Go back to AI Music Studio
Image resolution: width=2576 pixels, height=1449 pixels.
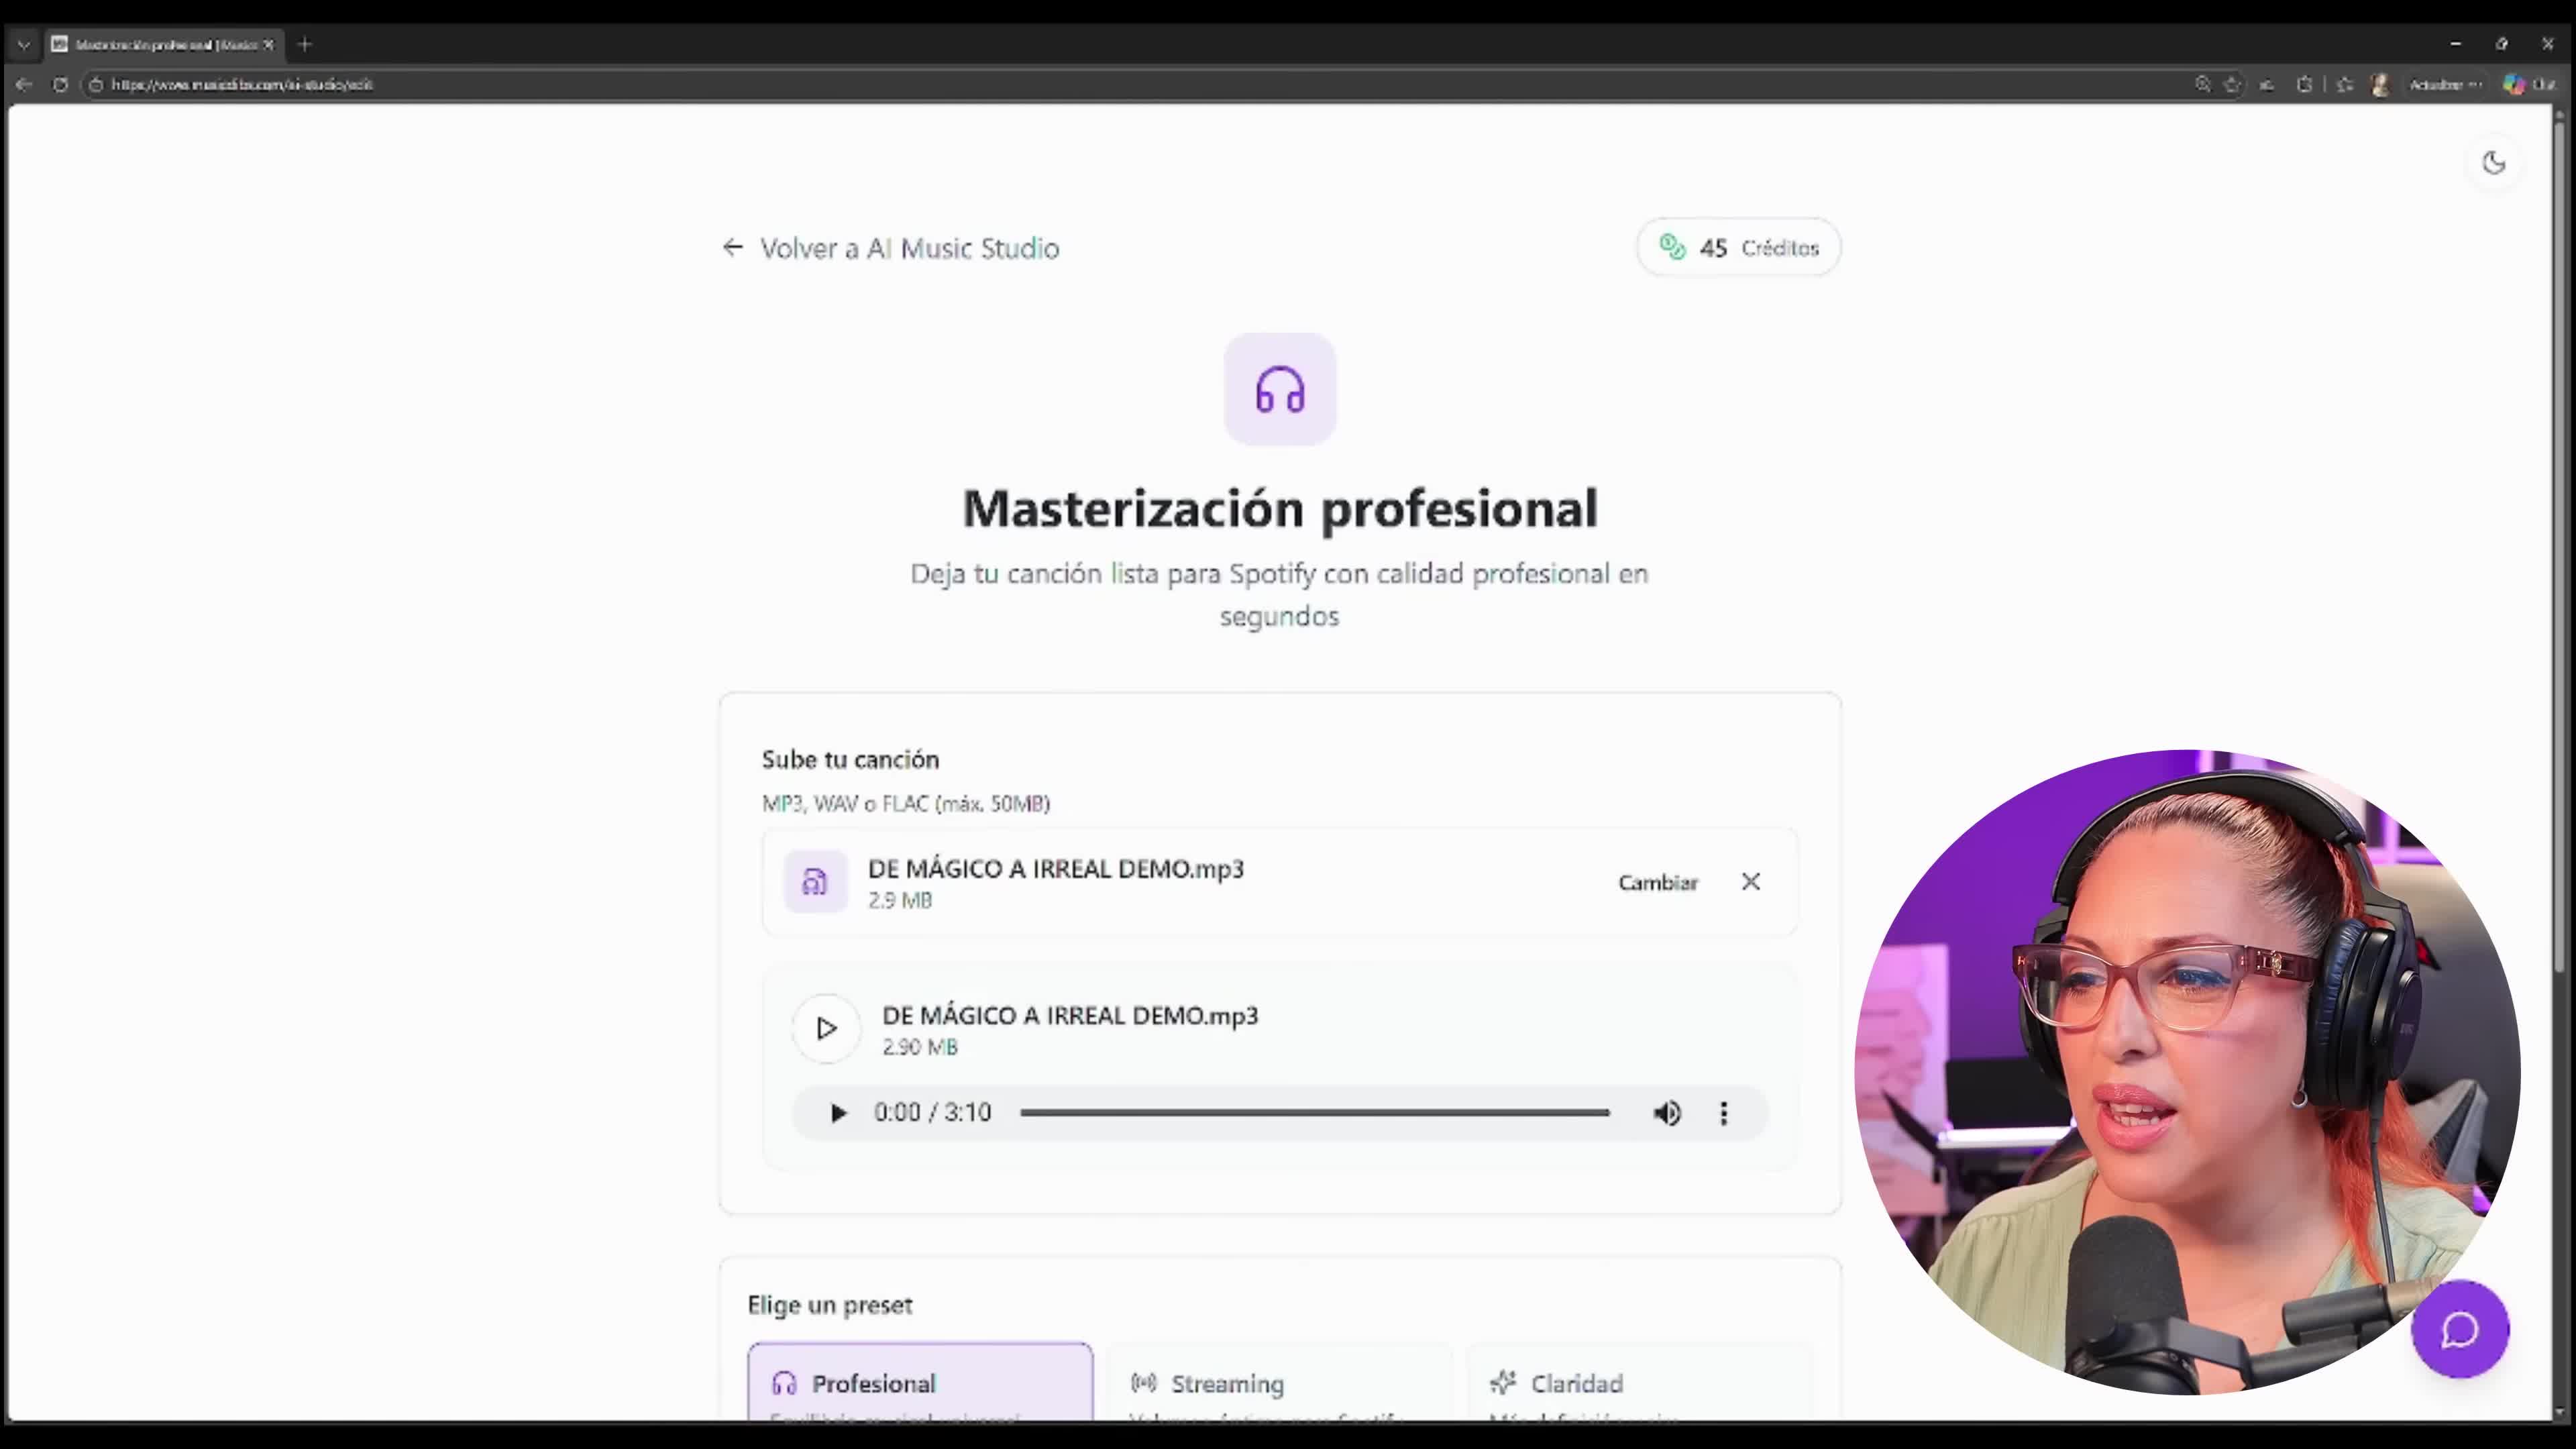click(890, 248)
